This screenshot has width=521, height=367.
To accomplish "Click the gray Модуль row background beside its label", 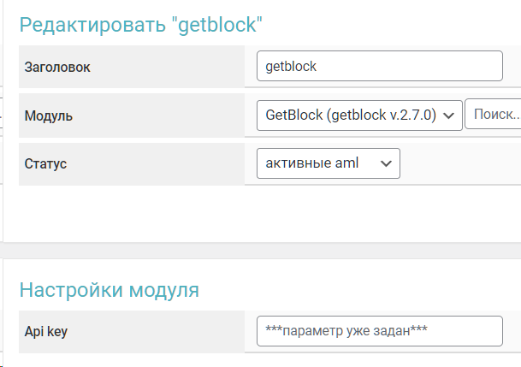I will [x=171, y=115].
